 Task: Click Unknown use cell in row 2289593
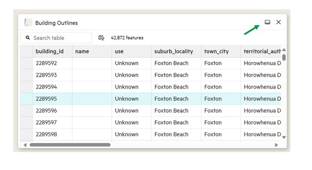(x=132, y=75)
